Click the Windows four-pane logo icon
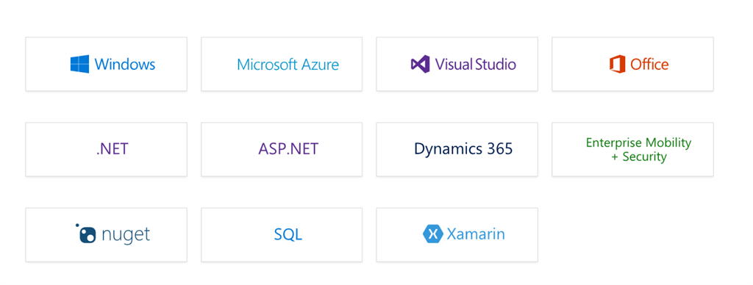 pos(79,64)
